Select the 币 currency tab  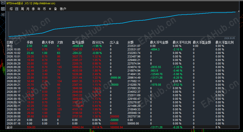pyautogui.click(x=45, y=9)
